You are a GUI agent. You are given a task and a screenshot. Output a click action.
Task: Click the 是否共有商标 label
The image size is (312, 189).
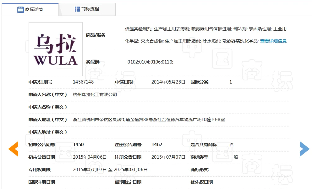coord(204,145)
